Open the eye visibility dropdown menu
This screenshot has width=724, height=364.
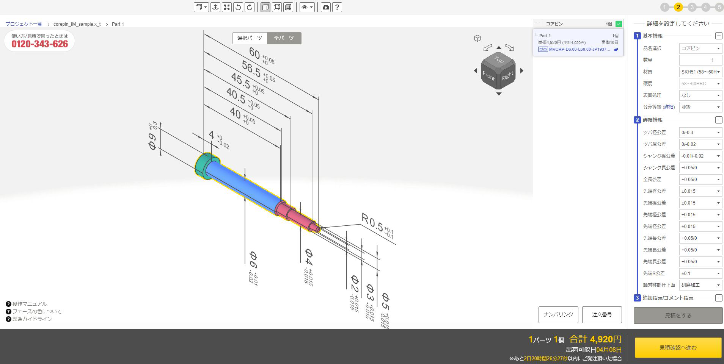click(307, 7)
